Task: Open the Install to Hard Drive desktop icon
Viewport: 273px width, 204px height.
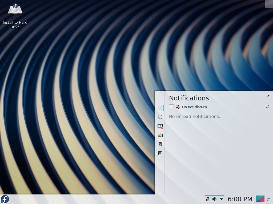Action: tap(15, 16)
